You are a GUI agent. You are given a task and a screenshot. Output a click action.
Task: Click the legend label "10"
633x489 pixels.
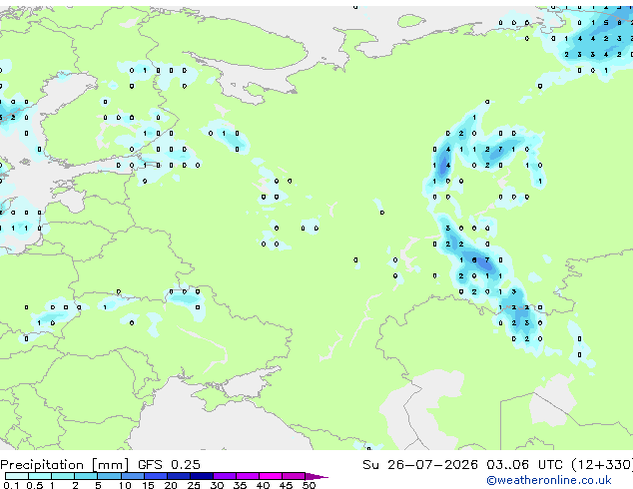click(x=125, y=485)
